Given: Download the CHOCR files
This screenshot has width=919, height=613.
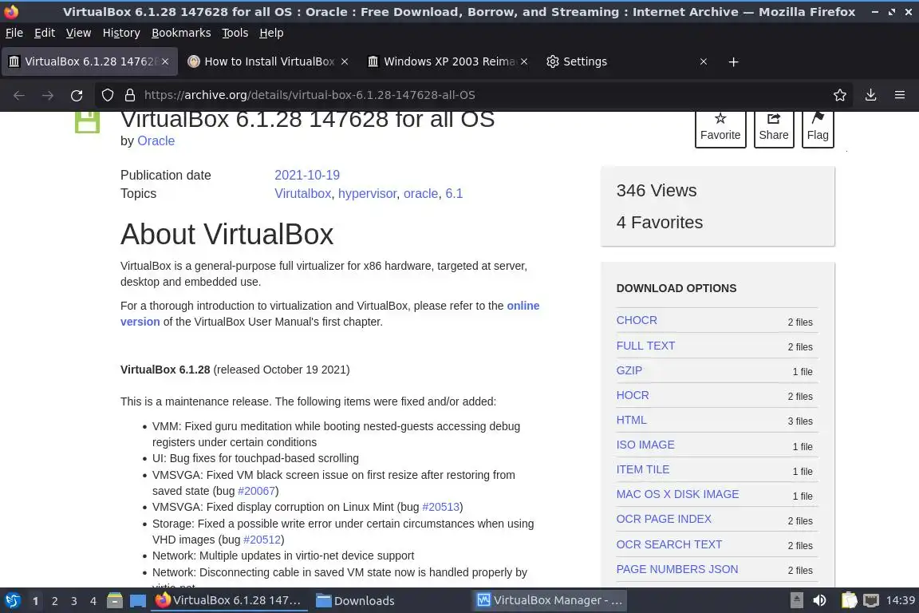Looking at the screenshot, I should click(637, 320).
